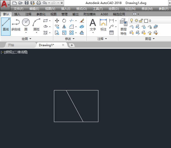
Task: Click the Open file icon
Action: click(21, 3)
